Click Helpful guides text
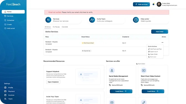This screenshot has height=104, width=186. point(146,21)
